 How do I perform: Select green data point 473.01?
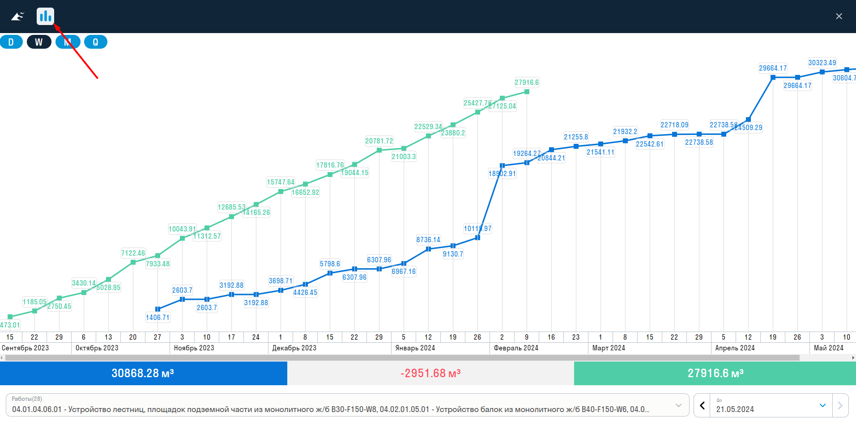[x=10, y=316]
